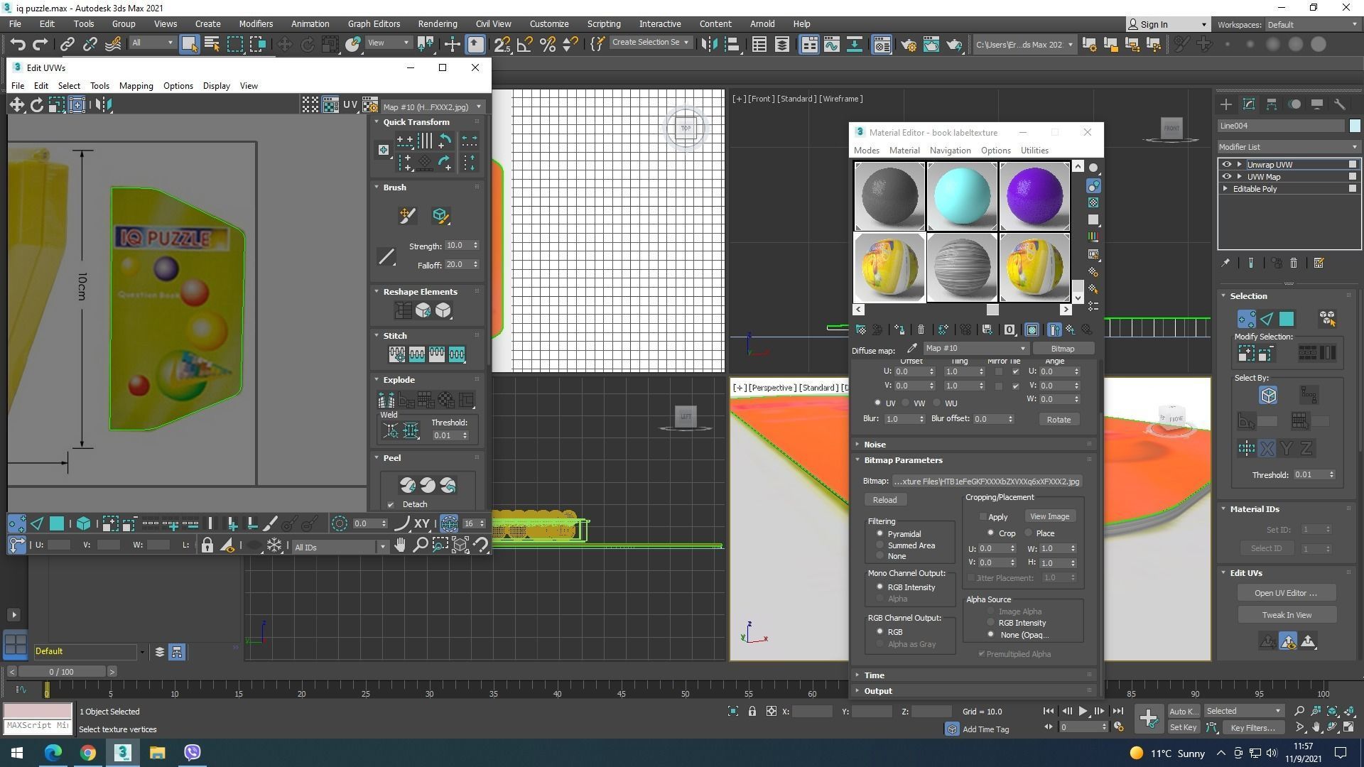Screen dimensions: 1364x767
Task: Open the Modify panel tab icon
Action: [x=1249, y=104]
